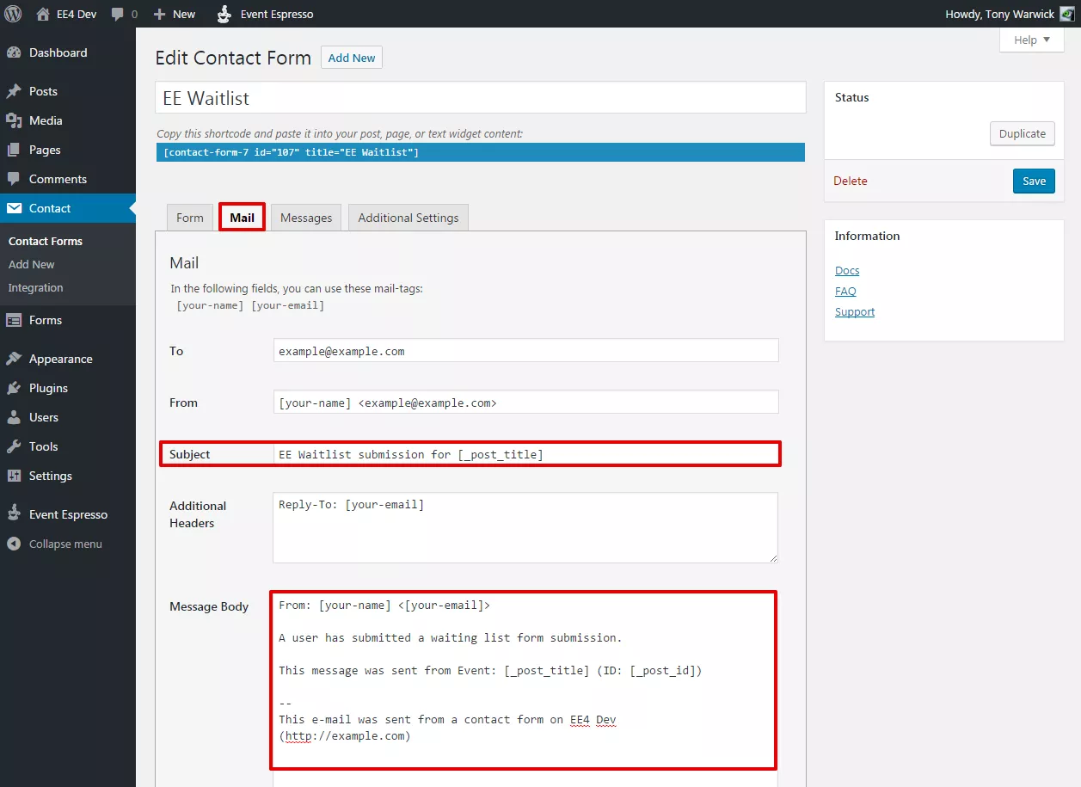
Task: Click the Users person icon
Action: point(14,417)
